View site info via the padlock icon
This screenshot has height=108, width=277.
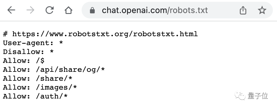click(x=92, y=10)
